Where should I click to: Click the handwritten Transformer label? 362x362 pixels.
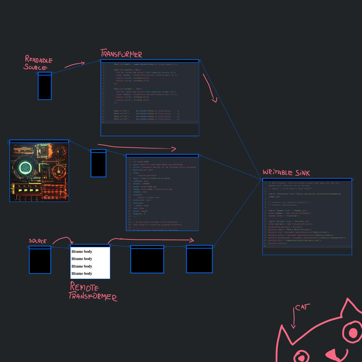(121, 54)
